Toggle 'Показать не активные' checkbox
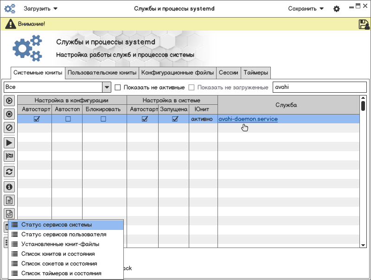Viewport: 371px width, 280px height. pyautogui.click(x=118, y=87)
